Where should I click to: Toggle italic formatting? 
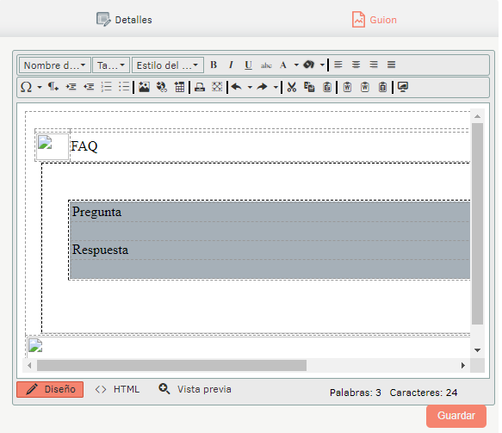point(231,65)
